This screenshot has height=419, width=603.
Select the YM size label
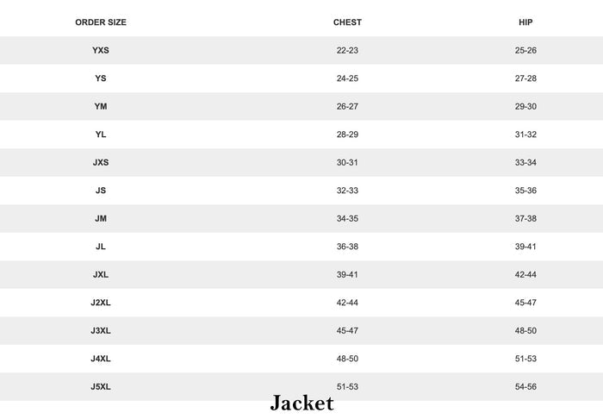coord(101,107)
